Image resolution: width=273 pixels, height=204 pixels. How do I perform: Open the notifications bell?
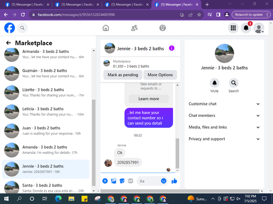[246, 28]
